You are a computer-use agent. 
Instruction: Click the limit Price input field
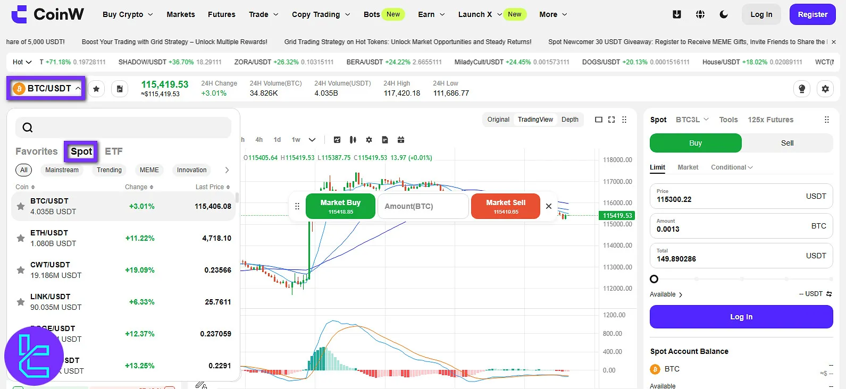[x=741, y=196]
